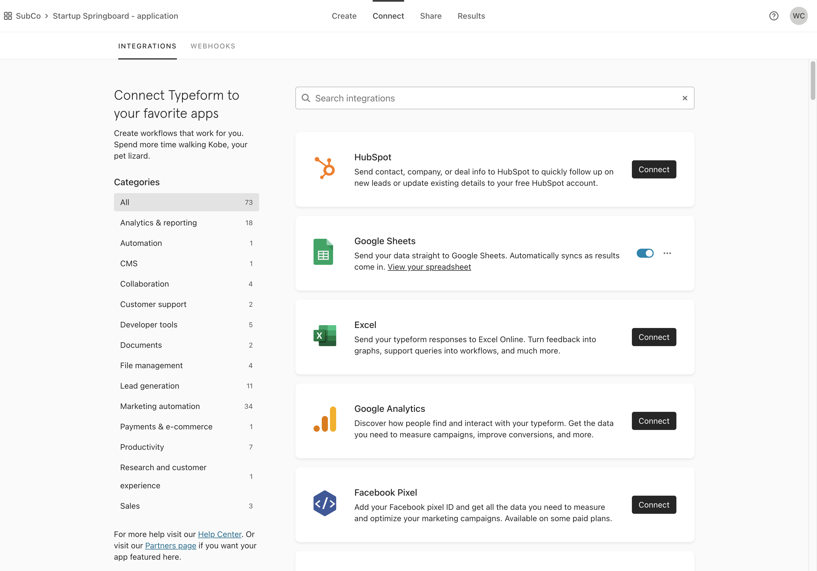
Task: Click the page vertical scrollbar
Action: tap(813, 81)
